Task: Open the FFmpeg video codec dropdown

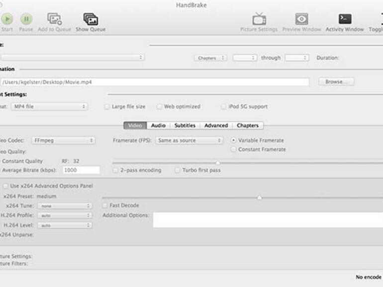Action: tap(63, 141)
